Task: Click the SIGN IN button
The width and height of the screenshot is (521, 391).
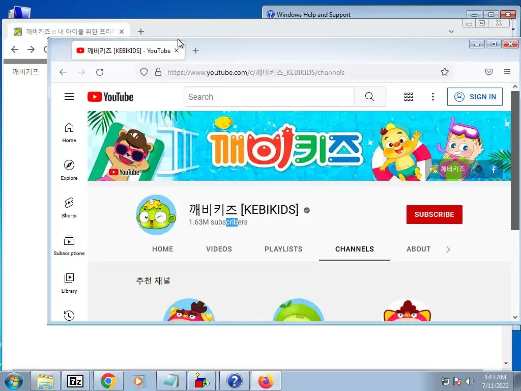Action: (x=475, y=97)
